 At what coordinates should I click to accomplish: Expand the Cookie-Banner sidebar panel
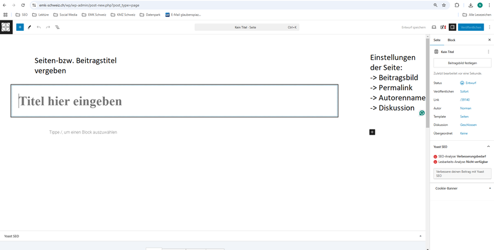tap(462, 188)
